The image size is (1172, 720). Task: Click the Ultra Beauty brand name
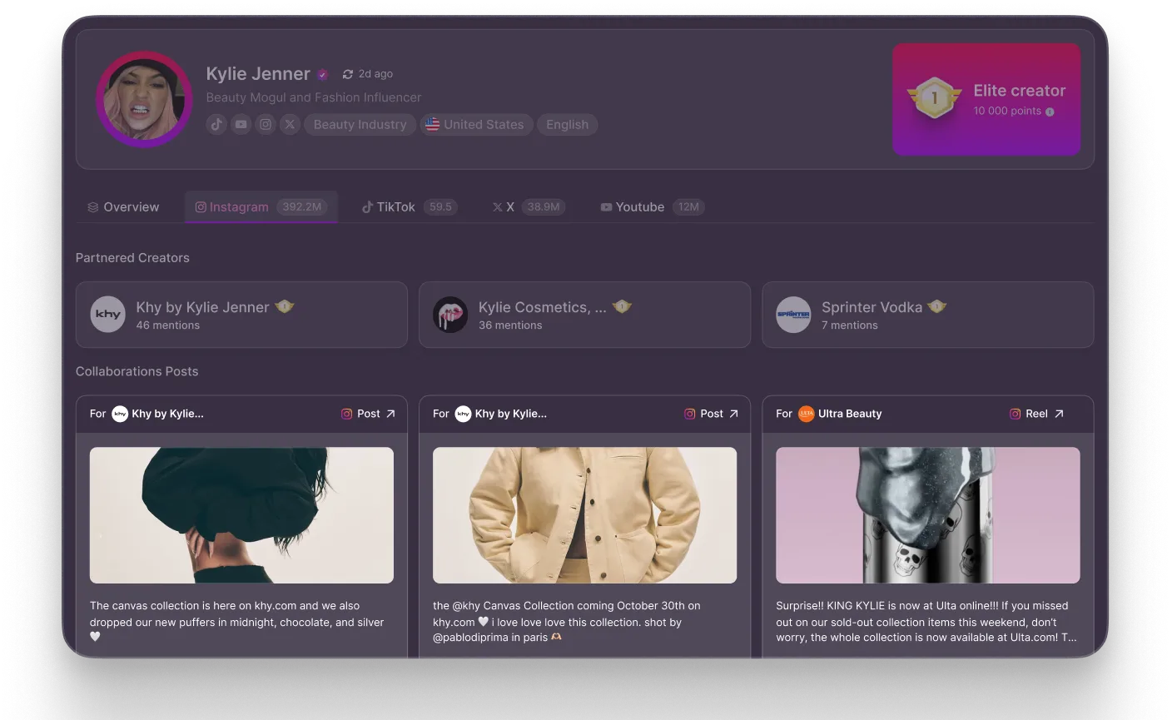850,414
